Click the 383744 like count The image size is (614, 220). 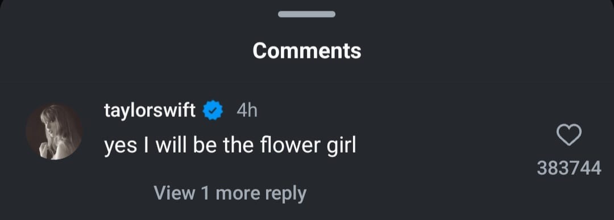pos(569,168)
